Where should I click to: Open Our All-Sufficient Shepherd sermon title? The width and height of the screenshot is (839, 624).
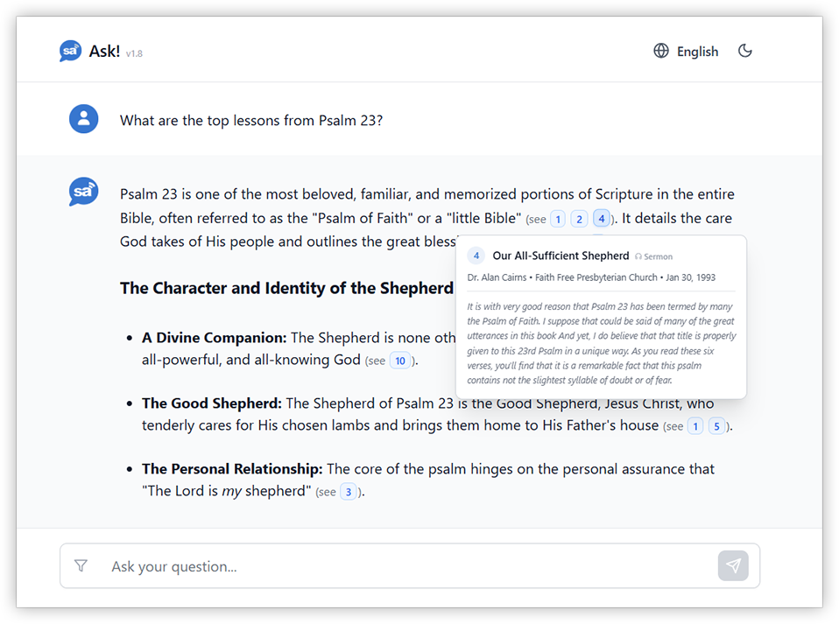point(561,256)
